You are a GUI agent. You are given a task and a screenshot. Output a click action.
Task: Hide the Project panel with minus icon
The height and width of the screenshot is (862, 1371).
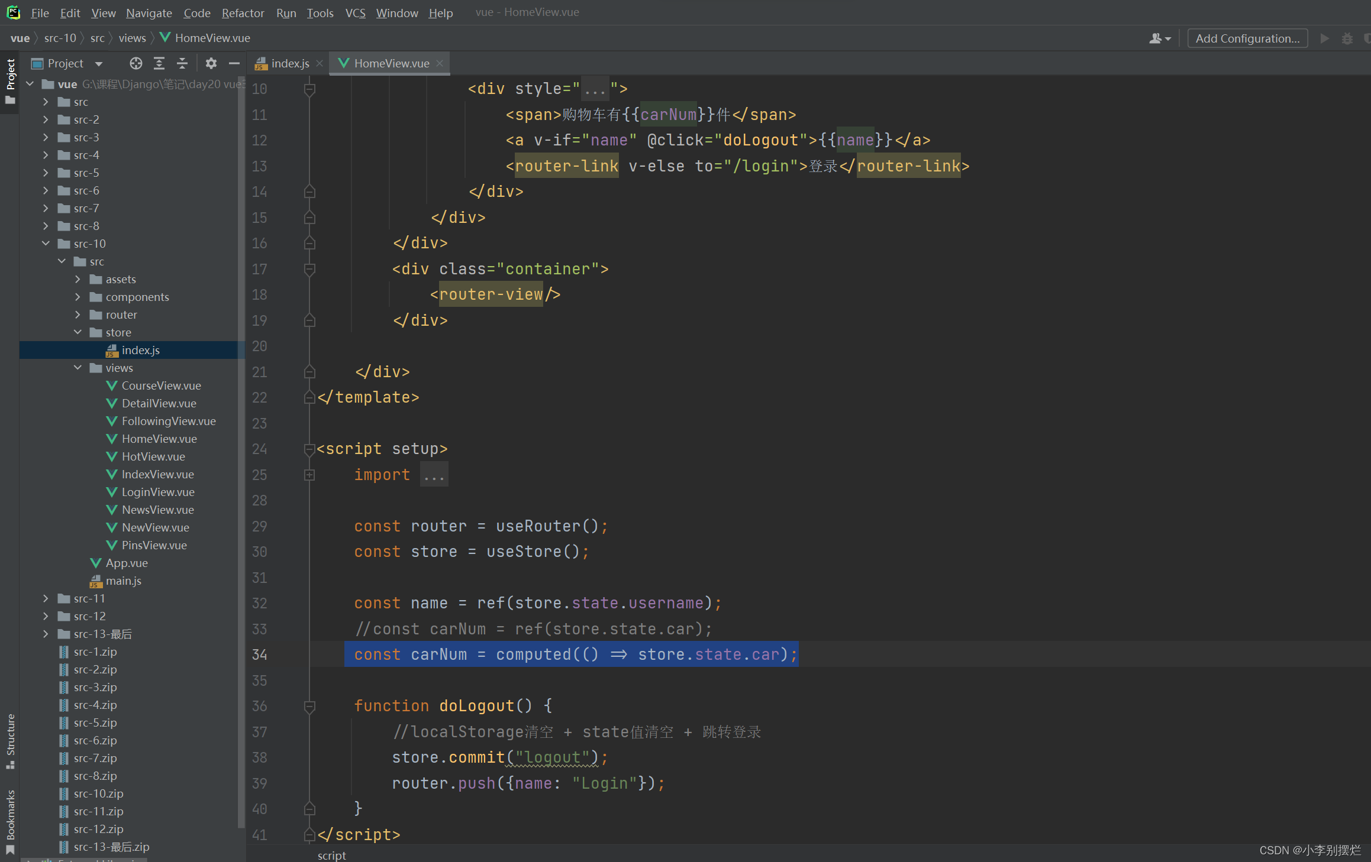coord(234,63)
